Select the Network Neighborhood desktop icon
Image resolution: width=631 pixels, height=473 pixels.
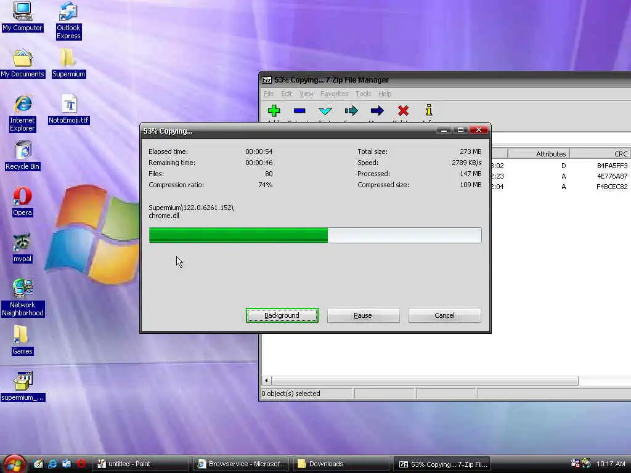tap(23, 297)
